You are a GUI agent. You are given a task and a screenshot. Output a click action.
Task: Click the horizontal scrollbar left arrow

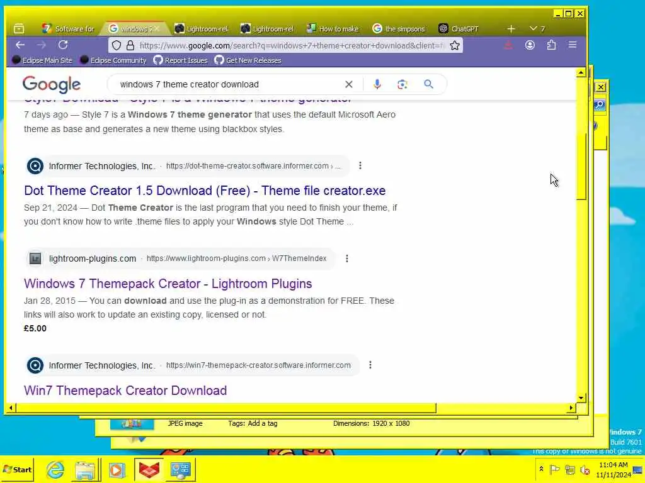(11, 408)
